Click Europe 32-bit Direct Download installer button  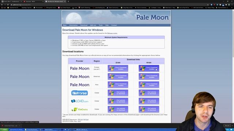tap(118, 68)
